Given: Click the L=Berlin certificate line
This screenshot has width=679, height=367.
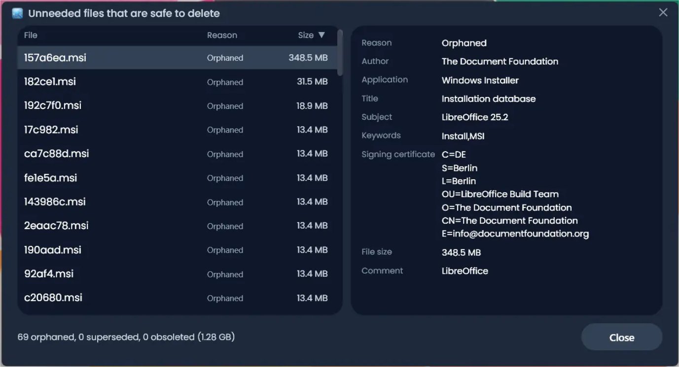Looking at the screenshot, I should (x=459, y=181).
